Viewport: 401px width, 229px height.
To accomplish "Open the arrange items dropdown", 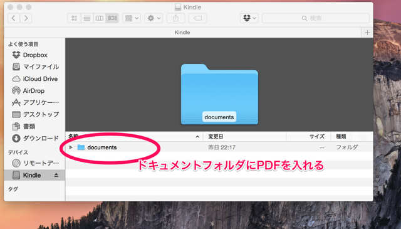I will [x=132, y=18].
